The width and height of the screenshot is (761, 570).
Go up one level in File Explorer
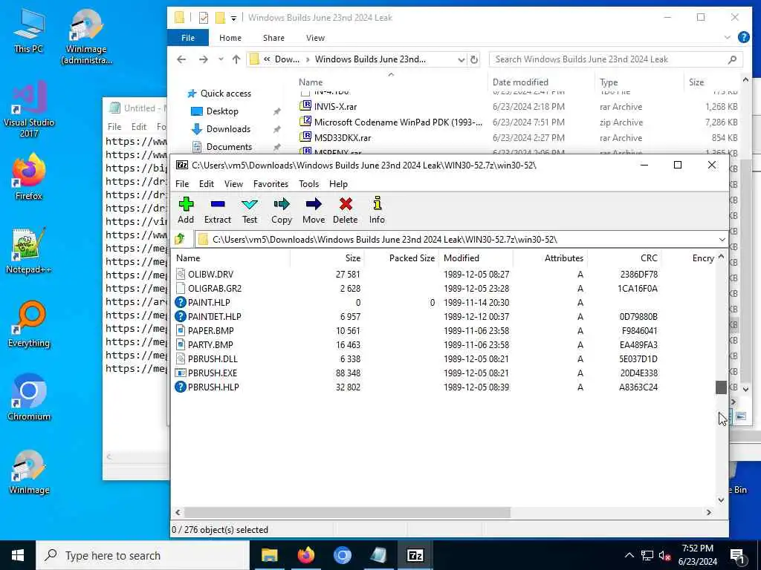(236, 59)
